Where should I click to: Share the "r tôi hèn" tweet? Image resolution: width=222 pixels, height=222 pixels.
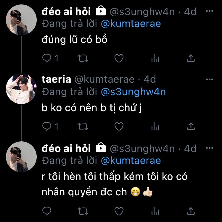(x=191, y=211)
